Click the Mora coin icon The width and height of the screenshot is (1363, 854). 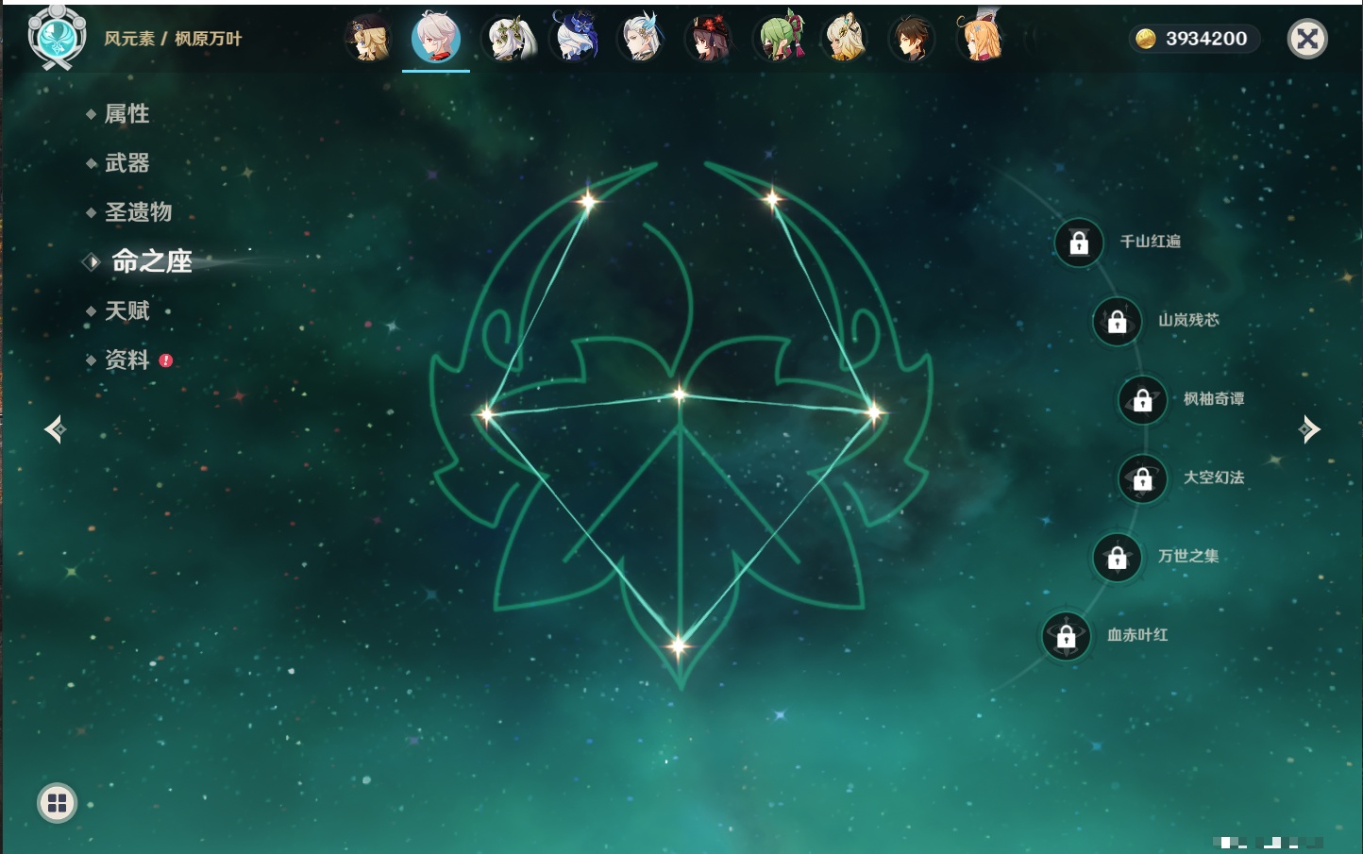pos(1146,39)
